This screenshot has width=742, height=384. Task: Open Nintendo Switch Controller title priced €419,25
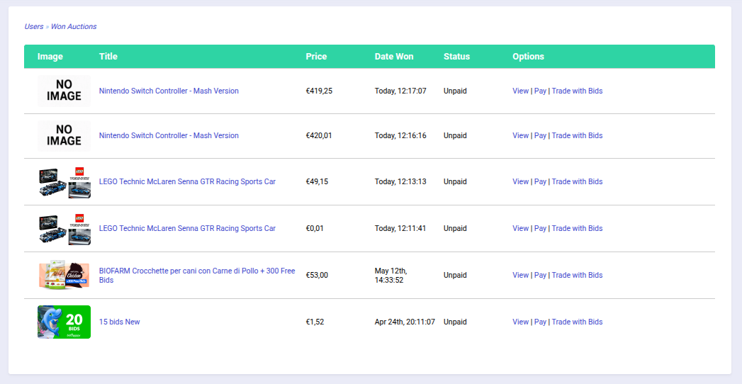click(169, 91)
